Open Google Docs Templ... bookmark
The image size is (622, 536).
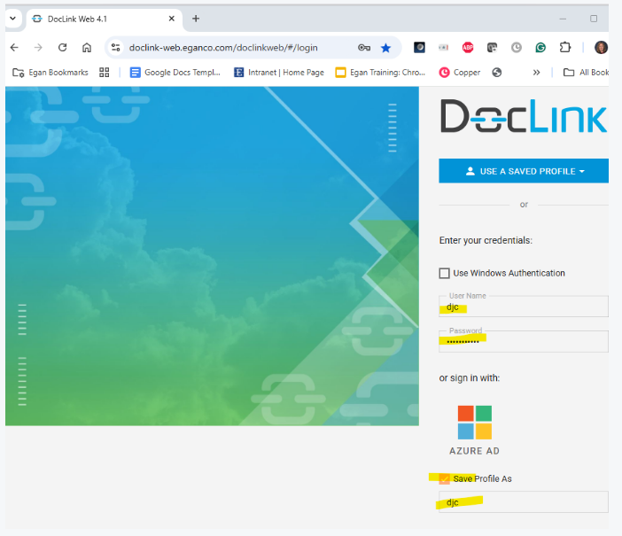point(175,73)
